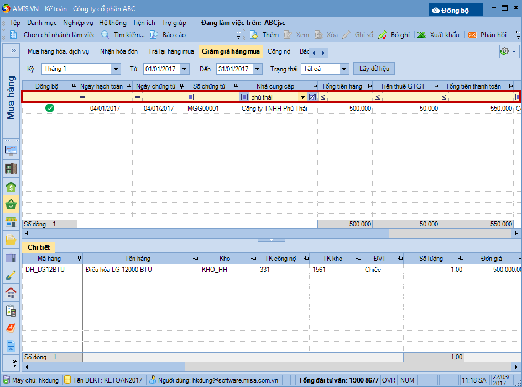The width and height of the screenshot is (522, 387).
Task: Click the Đồng bộ sync button
Action: click(x=456, y=10)
